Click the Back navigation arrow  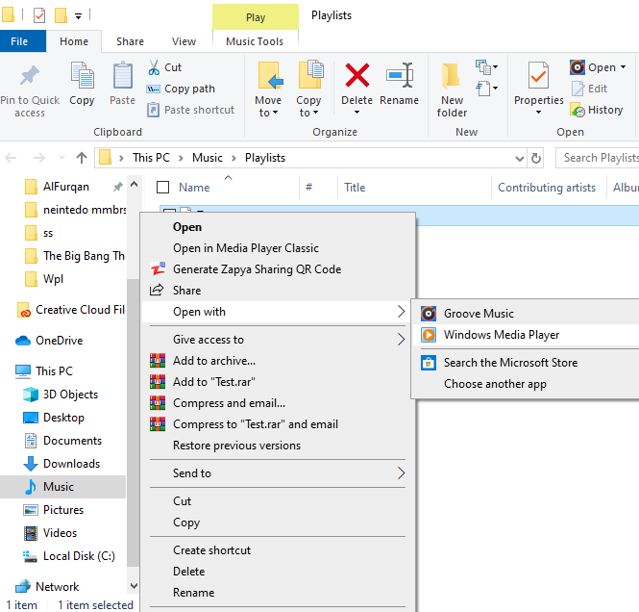point(11,158)
